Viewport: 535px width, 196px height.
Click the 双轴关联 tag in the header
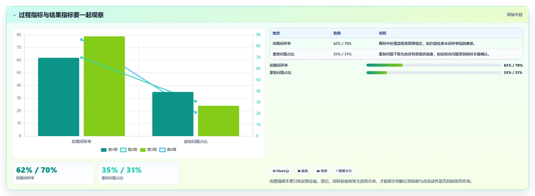pyautogui.click(x=514, y=15)
